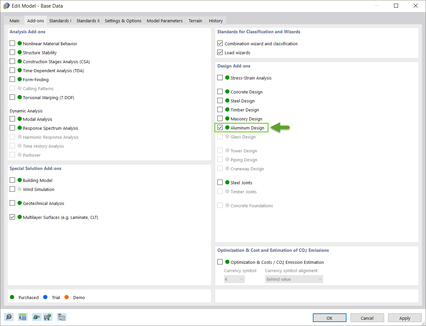Enable Nonlinear Material Behavior
This screenshot has width=426, height=326.
click(12, 43)
